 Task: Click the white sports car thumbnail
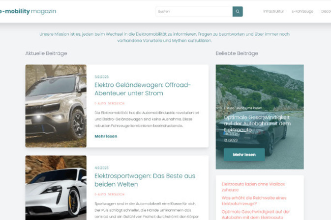click(56, 188)
